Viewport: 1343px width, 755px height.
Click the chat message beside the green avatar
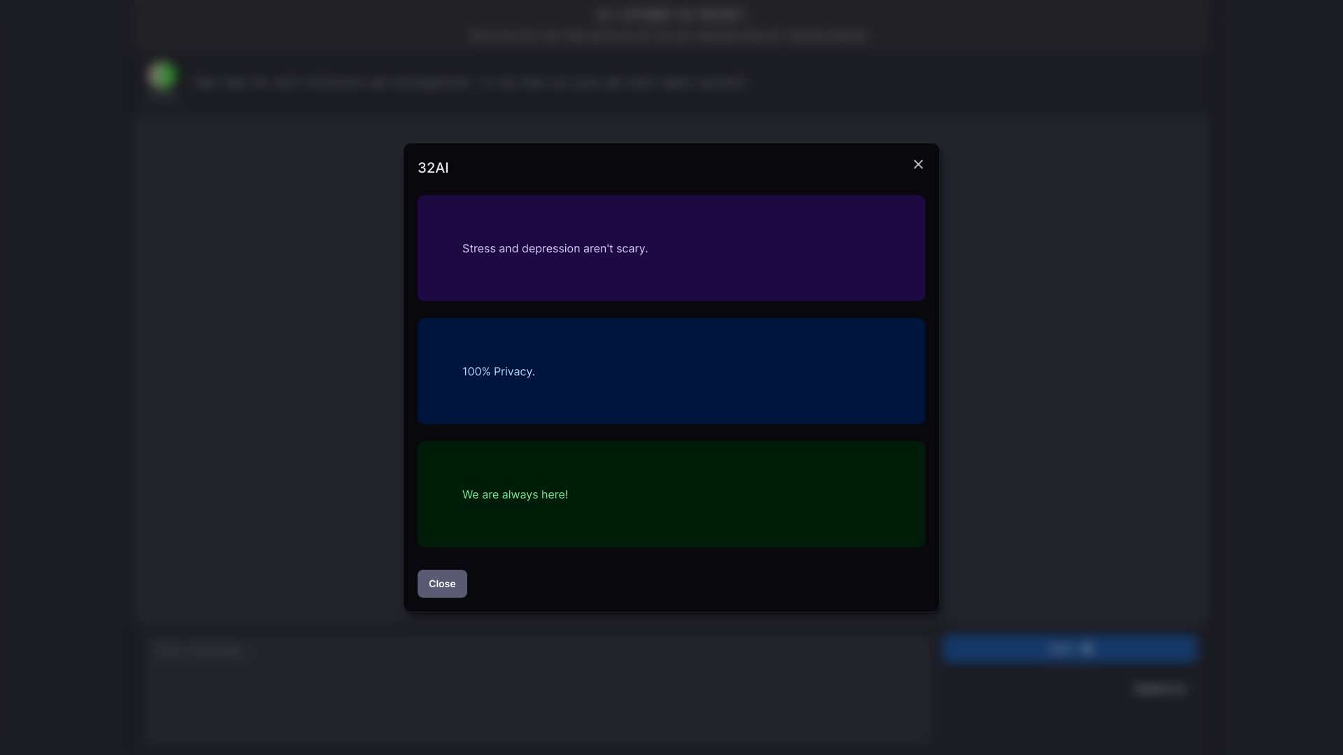coord(471,82)
